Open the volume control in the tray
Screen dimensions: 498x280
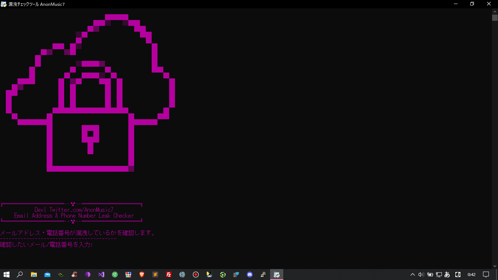(x=421, y=275)
